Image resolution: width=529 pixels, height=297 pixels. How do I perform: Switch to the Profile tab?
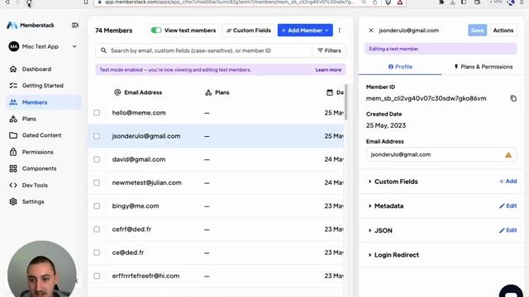pyautogui.click(x=400, y=67)
